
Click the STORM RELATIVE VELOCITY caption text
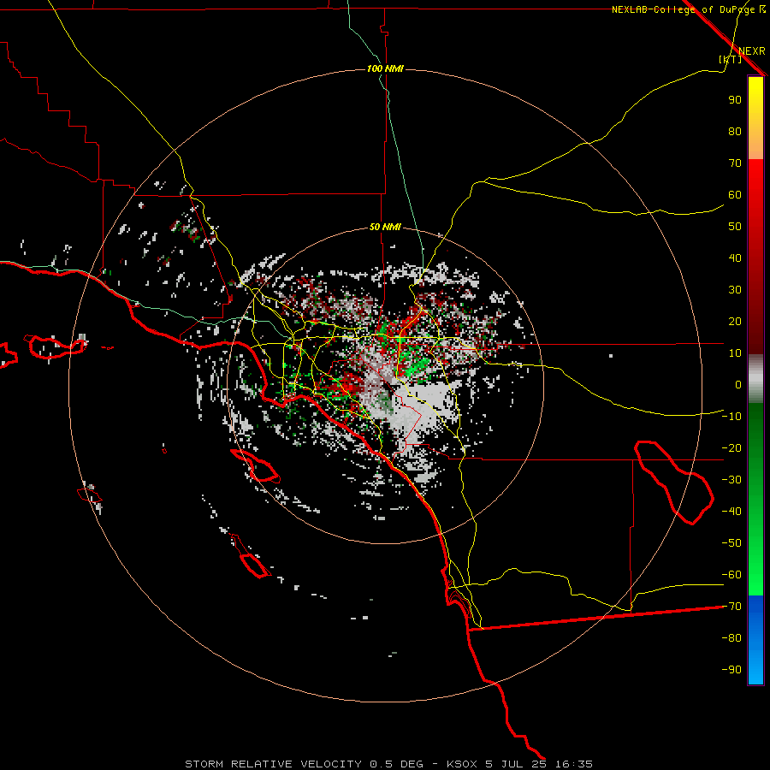[273, 764]
